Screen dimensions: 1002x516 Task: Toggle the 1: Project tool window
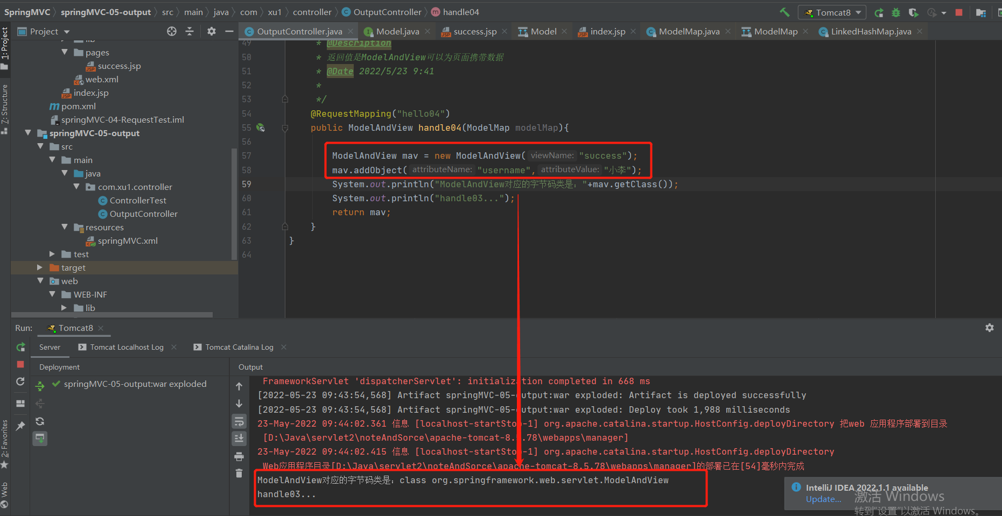click(x=5, y=48)
